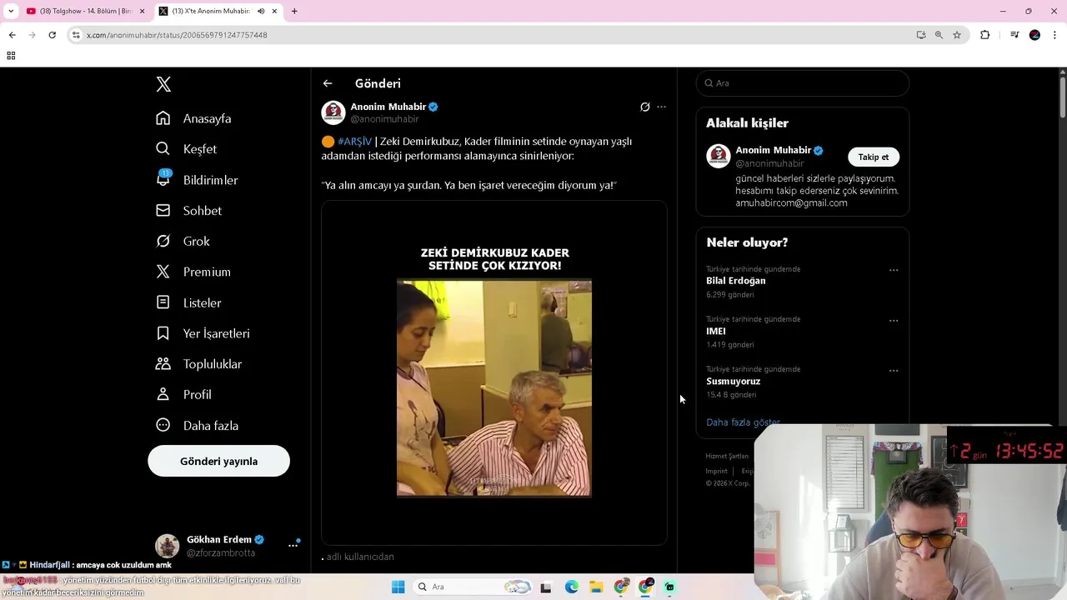
Task: Click page vertical scrollbar
Action: [1063, 96]
